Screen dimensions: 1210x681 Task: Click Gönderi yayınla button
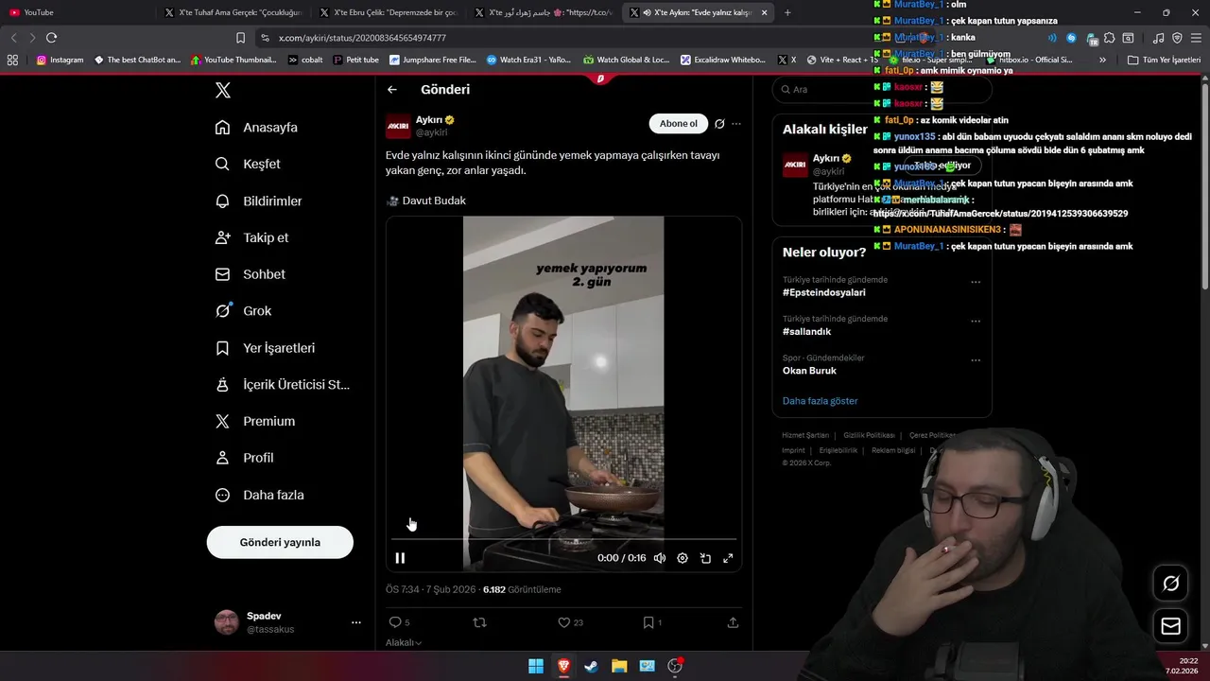tap(280, 542)
